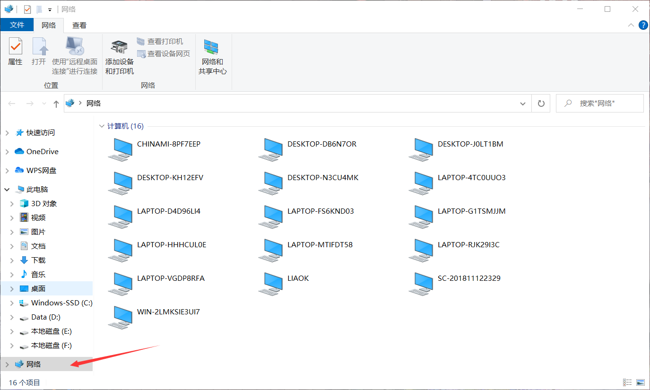Image resolution: width=650 pixels, height=390 pixels.
Task: Select the LAPTOP-RJK29I3C computer icon
Action: [421, 251]
